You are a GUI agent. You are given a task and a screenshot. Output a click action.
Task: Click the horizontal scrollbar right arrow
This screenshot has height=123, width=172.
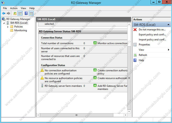[126, 115]
